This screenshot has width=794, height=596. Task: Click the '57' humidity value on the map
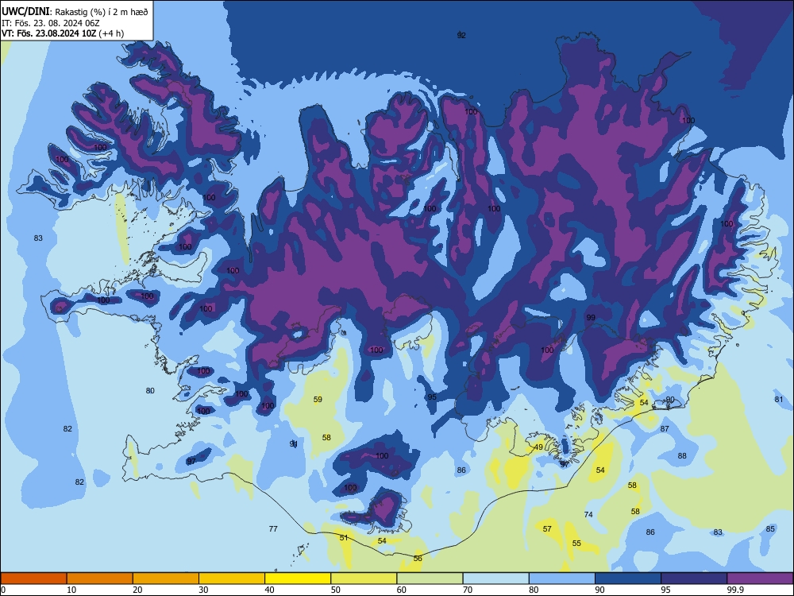(547, 528)
